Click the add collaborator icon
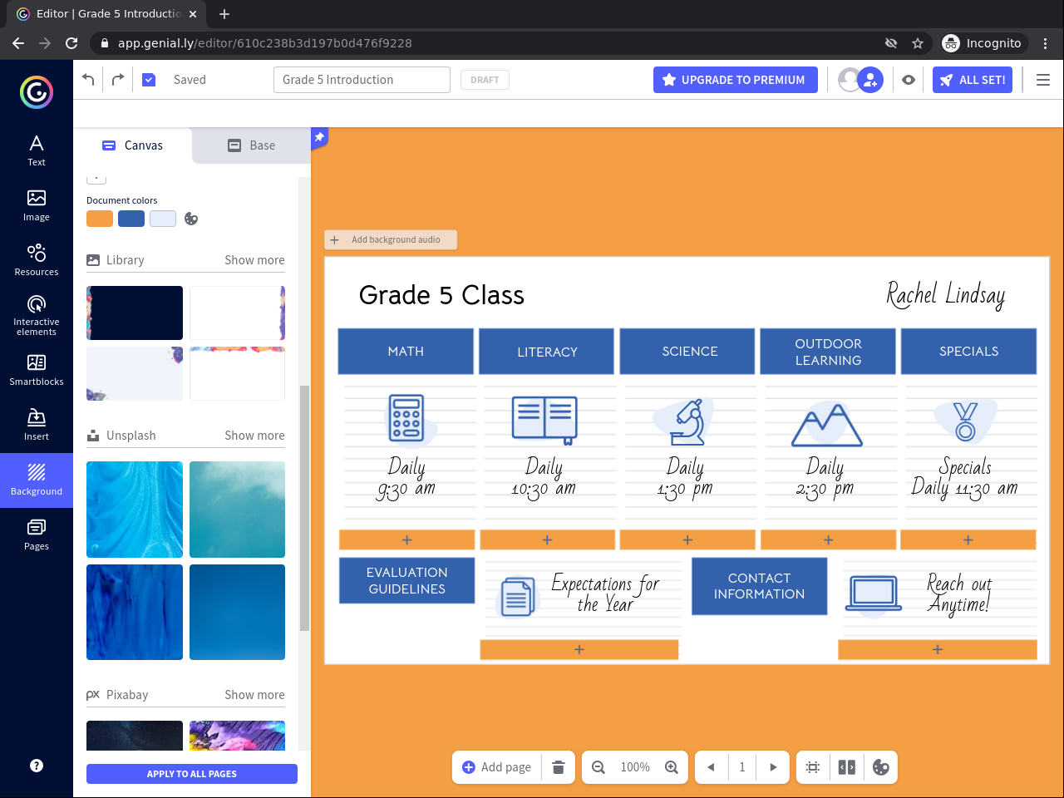 coord(870,80)
